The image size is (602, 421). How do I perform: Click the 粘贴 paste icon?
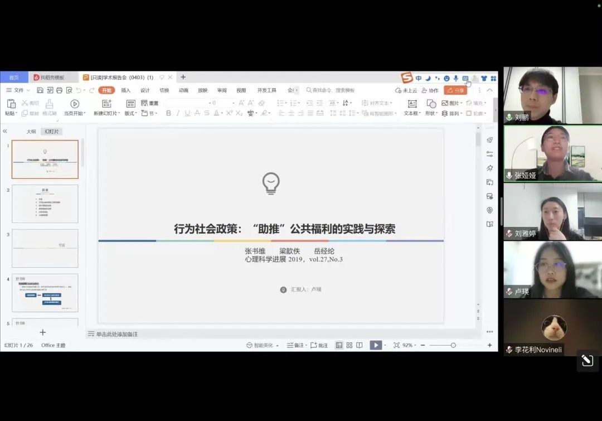11,104
